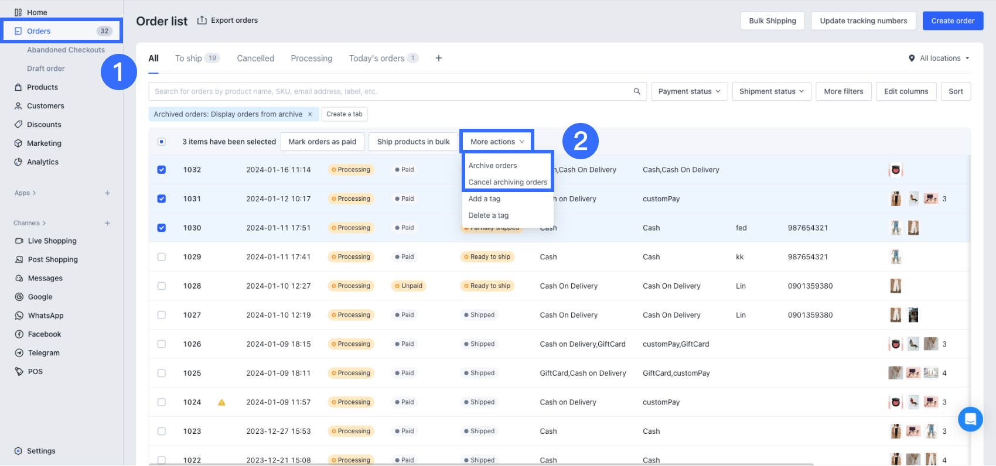This screenshot has height=466, width=996.
Task: Click the Export orders upload icon
Action: point(202,20)
